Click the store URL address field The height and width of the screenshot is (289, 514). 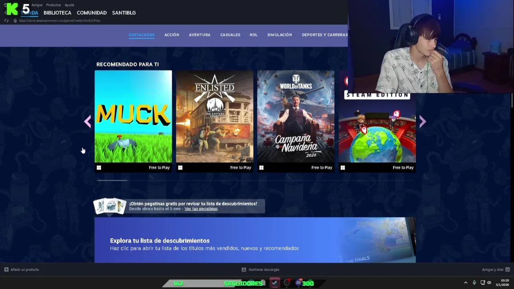pos(60,20)
